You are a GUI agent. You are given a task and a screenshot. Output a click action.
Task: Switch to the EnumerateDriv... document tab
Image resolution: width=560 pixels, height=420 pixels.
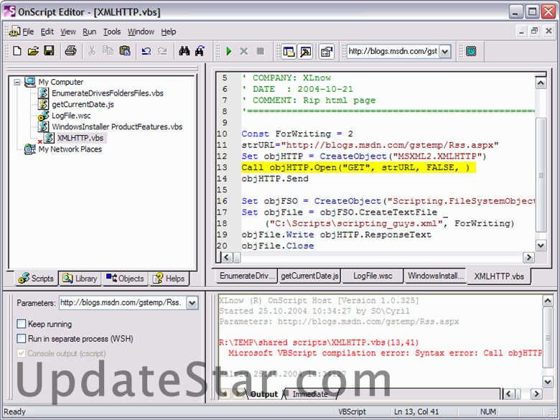[x=247, y=276]
